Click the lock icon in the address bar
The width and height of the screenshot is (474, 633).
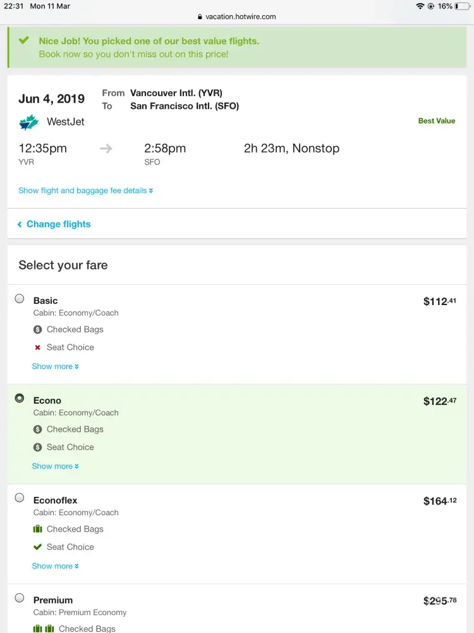tap(200, 17)
